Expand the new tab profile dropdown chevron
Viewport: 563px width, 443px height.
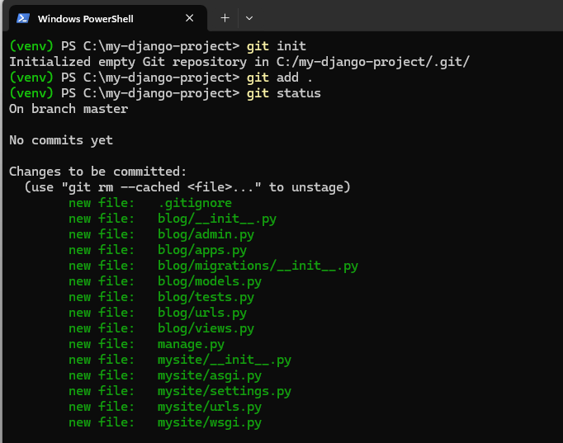click(249, 17)
